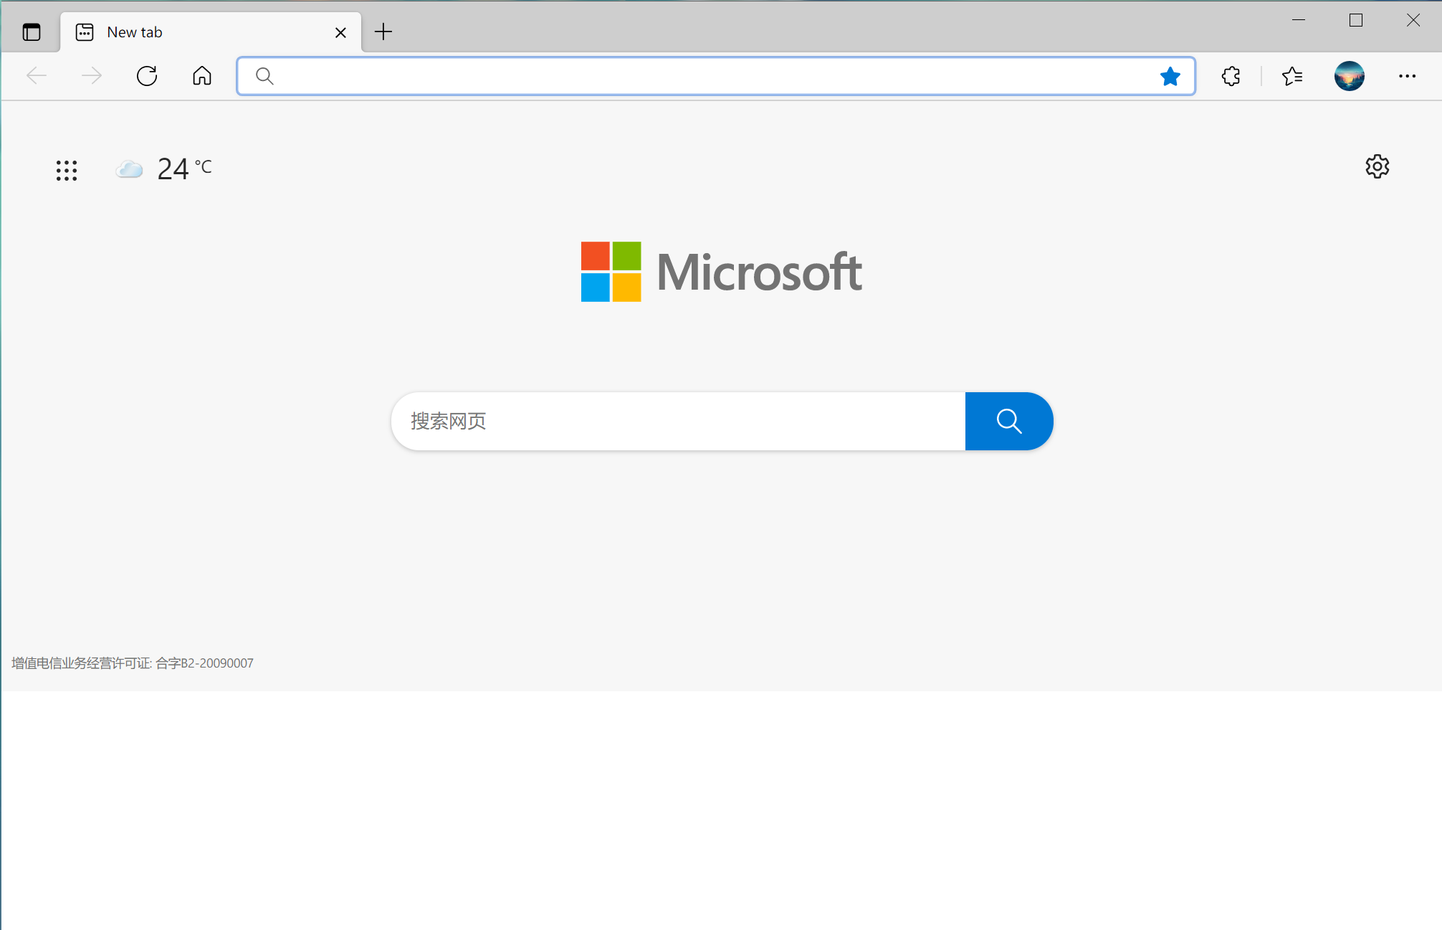Open the app launcher grid icon

[67, 170]
